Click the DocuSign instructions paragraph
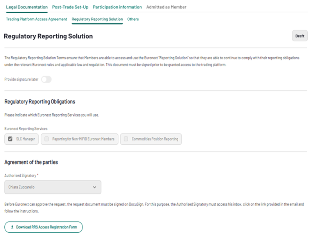The height and width of the screenshot is (237, 312). point(154,208)
